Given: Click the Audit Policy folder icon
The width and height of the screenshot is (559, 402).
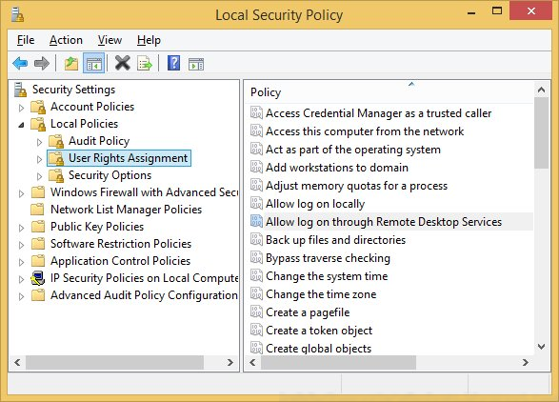Looking at the screenshot, I should pyautogui.click(x=56, y=141).
